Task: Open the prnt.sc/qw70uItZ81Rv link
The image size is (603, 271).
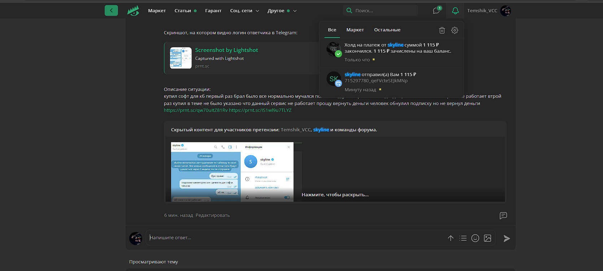Action: coord(196,110)
